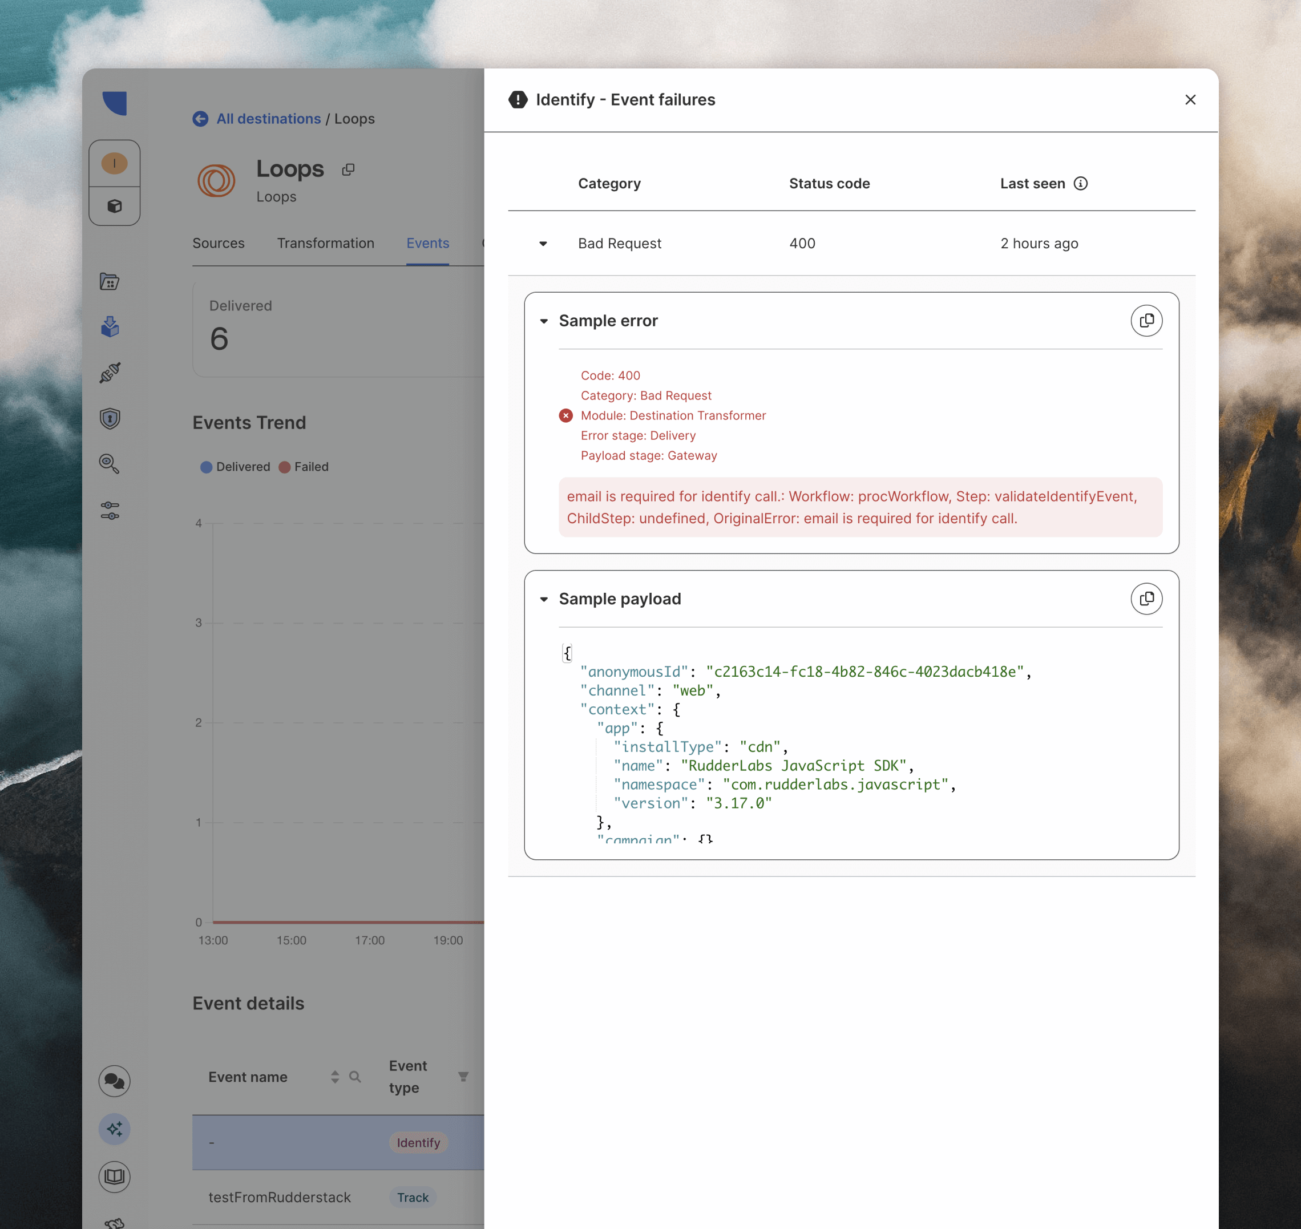1301x1229 pixels.
Task: Click the Loops breadcrumb text
Action: 354,119
